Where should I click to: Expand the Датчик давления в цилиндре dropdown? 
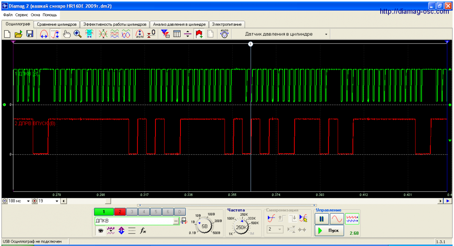coord(326,34)
